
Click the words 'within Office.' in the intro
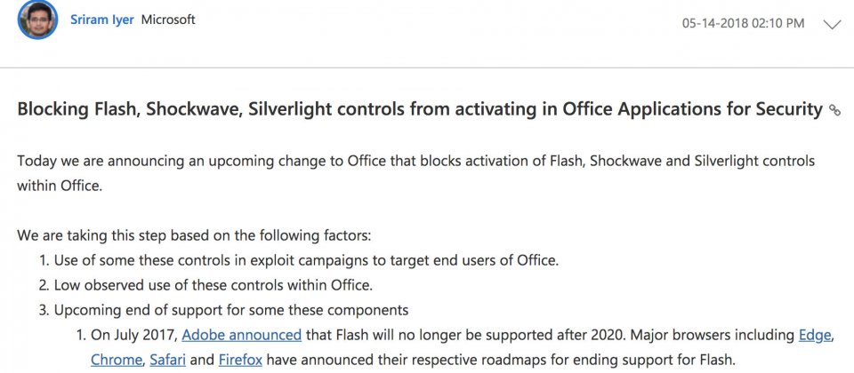tap(60, 186)
